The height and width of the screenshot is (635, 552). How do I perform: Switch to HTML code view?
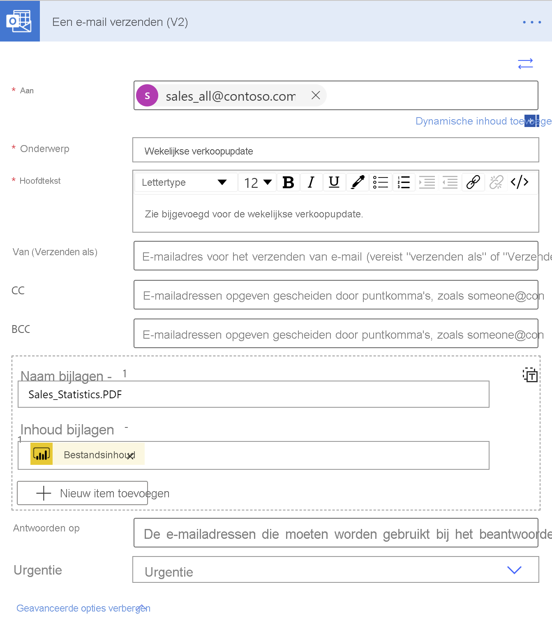click(x=520, y=182)
